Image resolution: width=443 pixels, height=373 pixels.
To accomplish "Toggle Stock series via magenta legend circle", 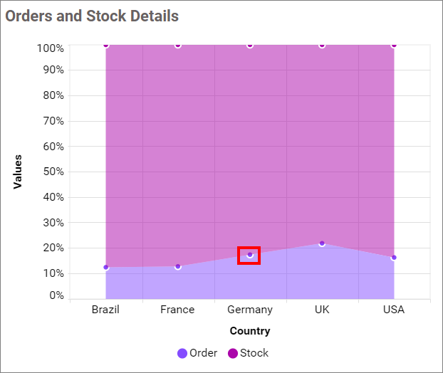I will [233, 354].
